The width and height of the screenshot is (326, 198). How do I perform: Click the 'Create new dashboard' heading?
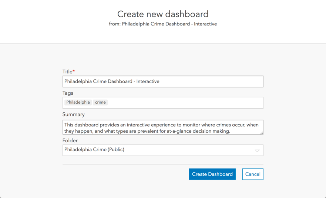[x=163, y=14]
